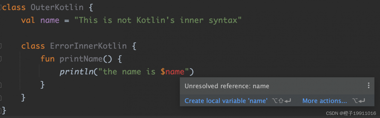
Task: Collapse the ErrorInnerKotlin class fold marker
Action: pyautogui.click(x=1, y=46)
